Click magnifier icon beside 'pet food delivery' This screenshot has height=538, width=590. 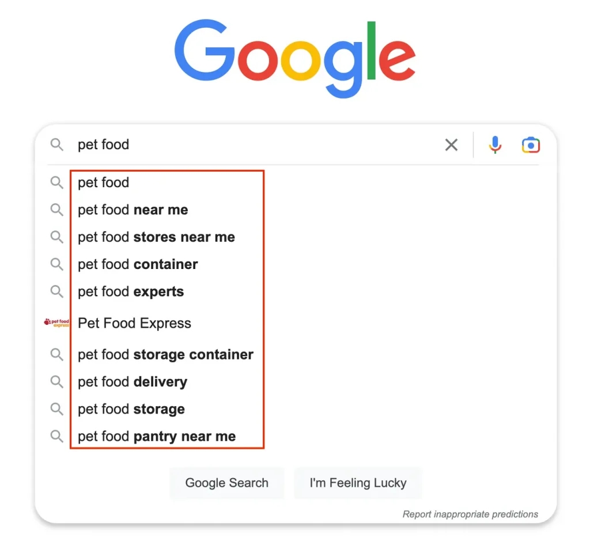[57, 381]
